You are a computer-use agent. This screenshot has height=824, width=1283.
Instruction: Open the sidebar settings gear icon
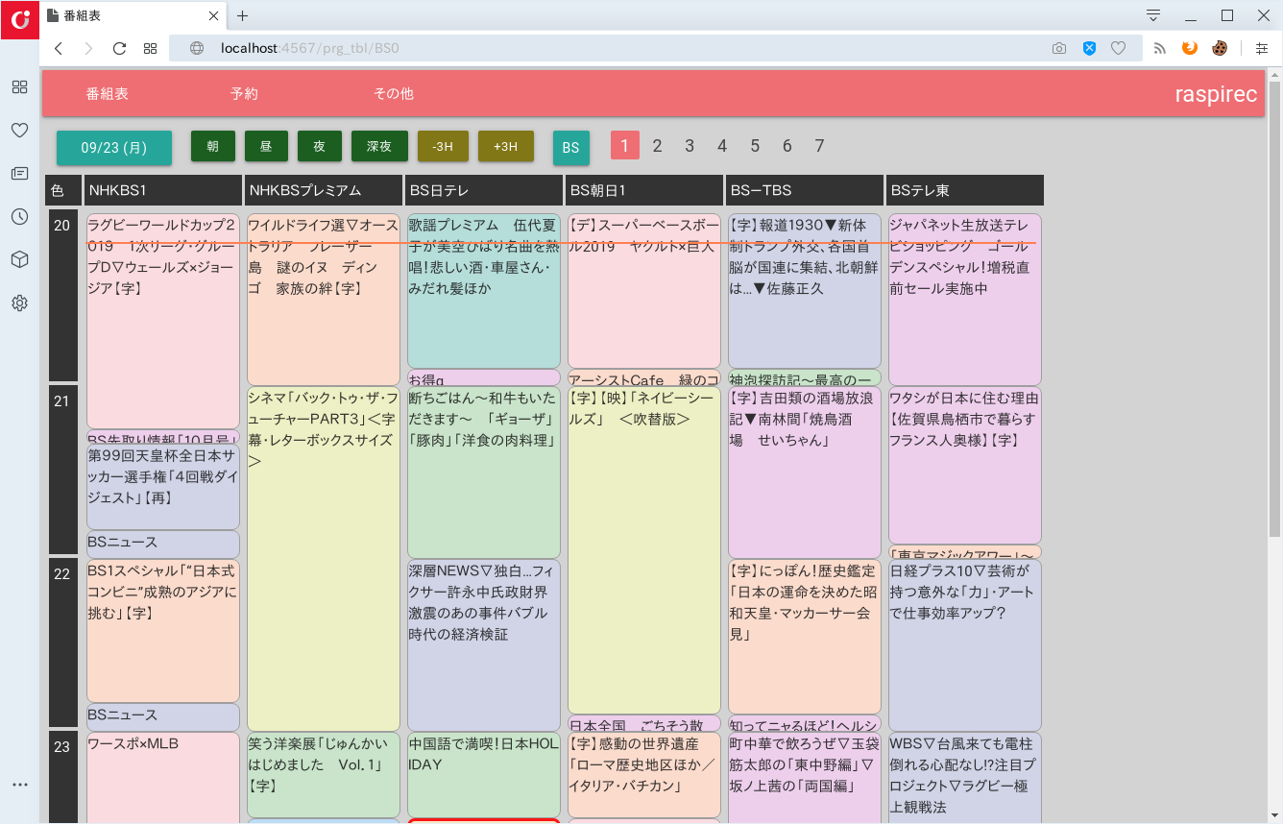click(x=19, y=303)
